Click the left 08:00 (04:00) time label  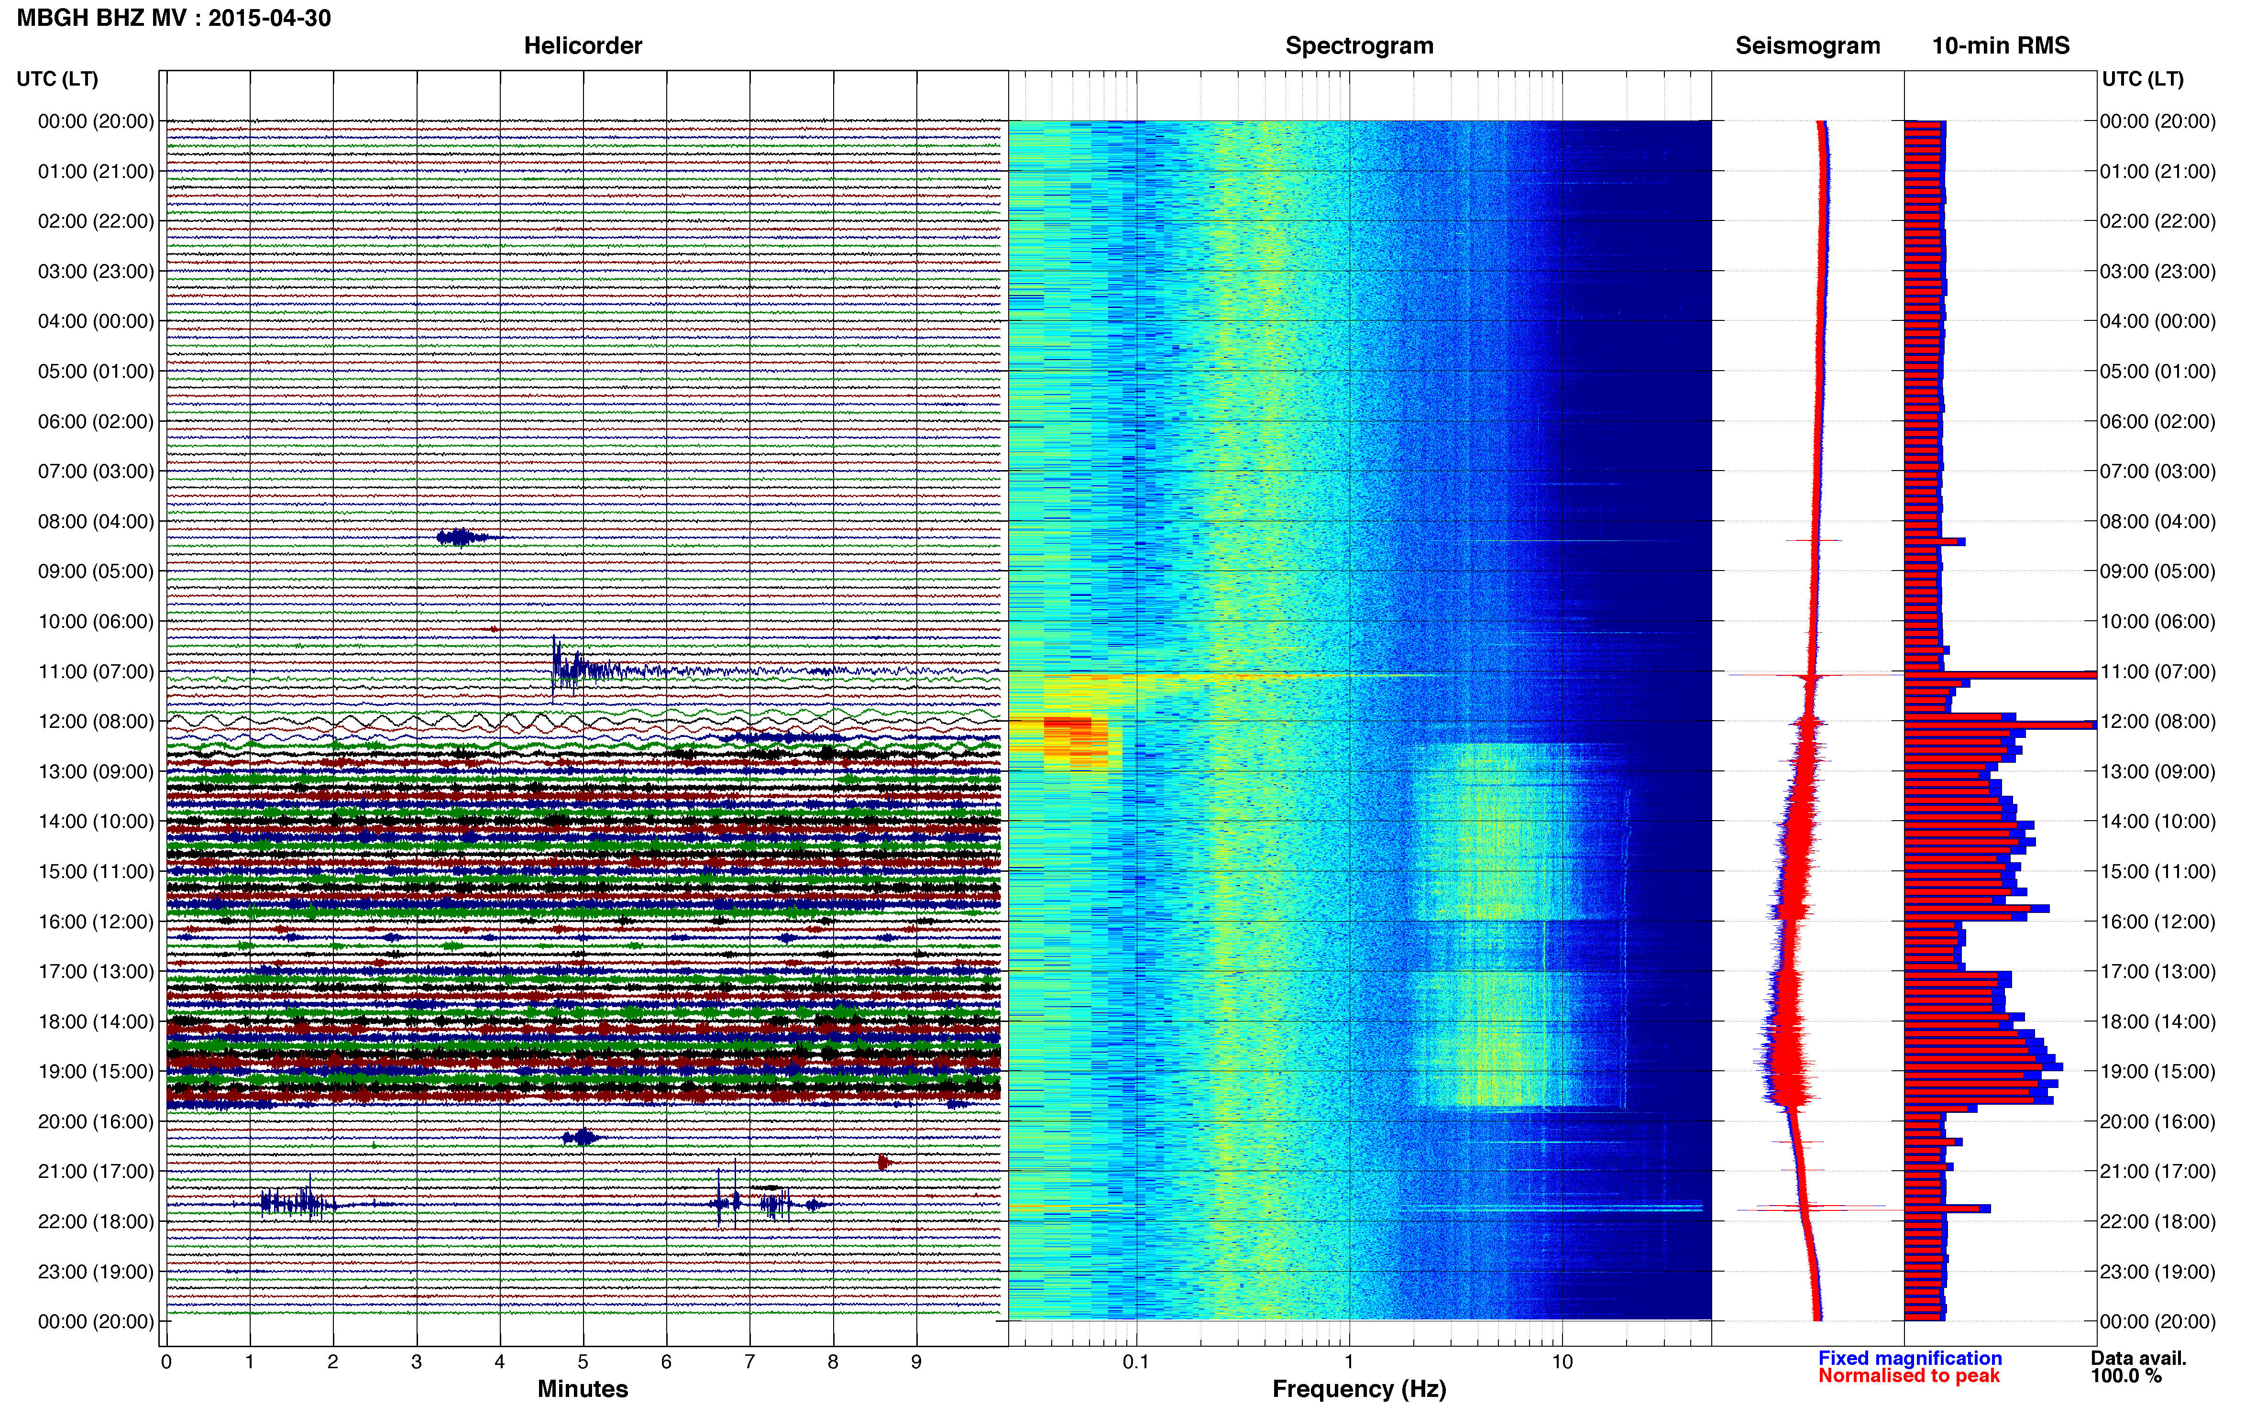coord(96,521)
